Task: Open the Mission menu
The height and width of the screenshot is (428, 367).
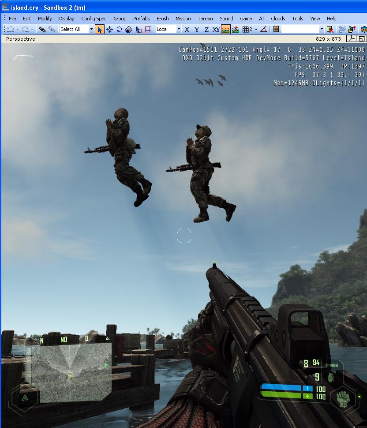Action: [183, 19]
